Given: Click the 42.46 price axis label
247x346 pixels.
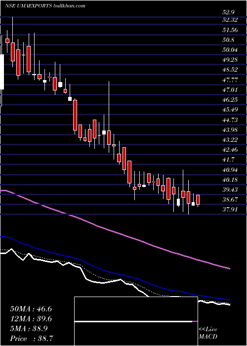Looking at the screenshot, I should [x=230, y=150].
